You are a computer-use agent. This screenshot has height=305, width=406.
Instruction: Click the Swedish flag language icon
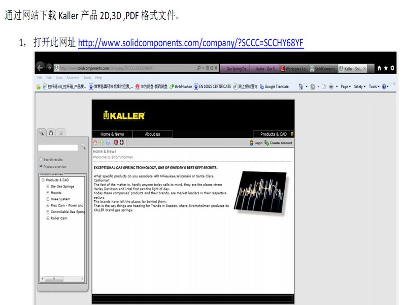pos(122,143)
